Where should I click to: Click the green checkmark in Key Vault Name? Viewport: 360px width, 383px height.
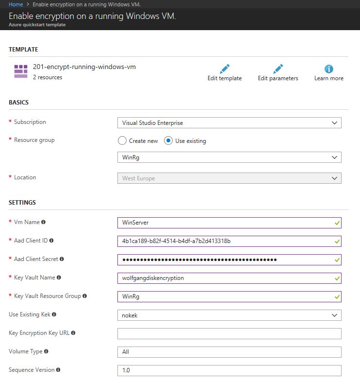[x=337, y=279]
